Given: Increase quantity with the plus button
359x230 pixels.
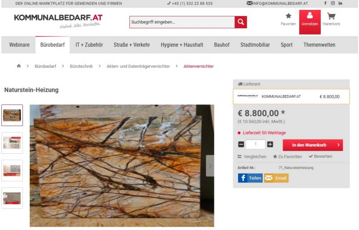Looking at the screenshot, I should [270, 144].
